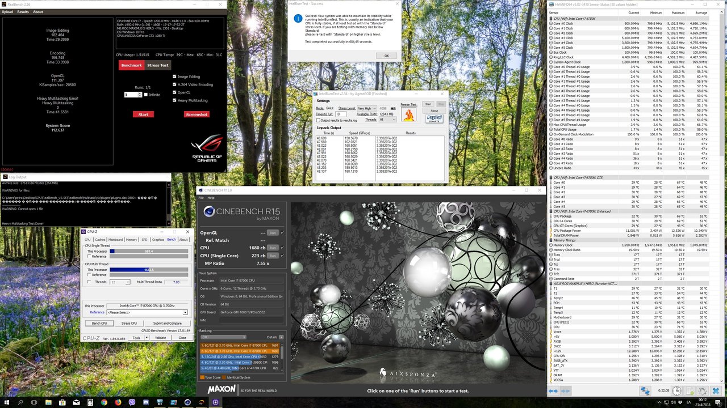The height and width of the screenshot is (408, 727).
Task: Toggle Image Editing checkbox in RealBench
Action: pos(175,76)
